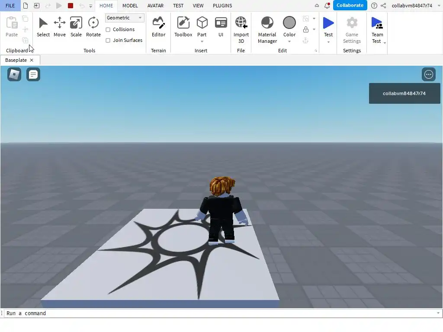443x332 pixels.
Task: Click the red Stop button in quick access bar
Action: pyautogui.click(x=71, y=5)
